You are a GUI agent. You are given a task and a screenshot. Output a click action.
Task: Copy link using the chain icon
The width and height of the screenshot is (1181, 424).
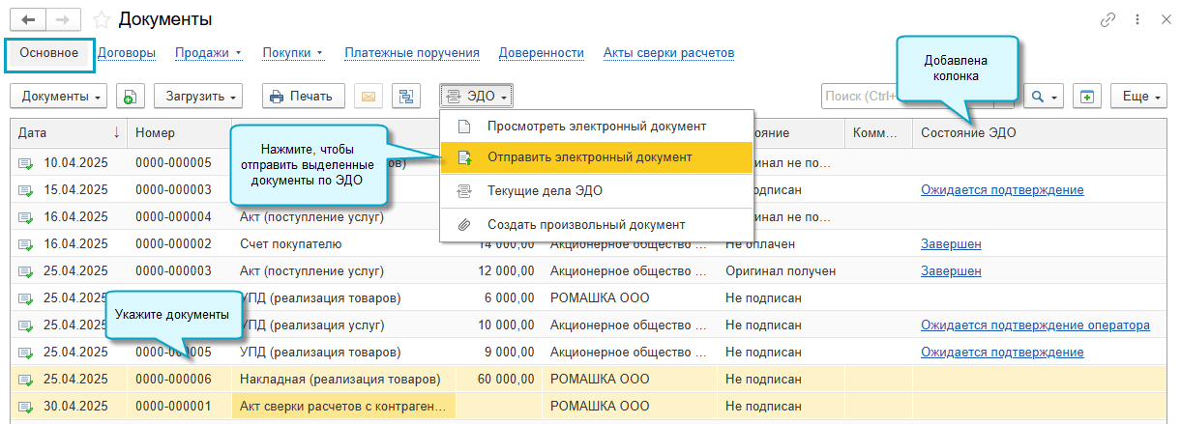[1107, 20]
